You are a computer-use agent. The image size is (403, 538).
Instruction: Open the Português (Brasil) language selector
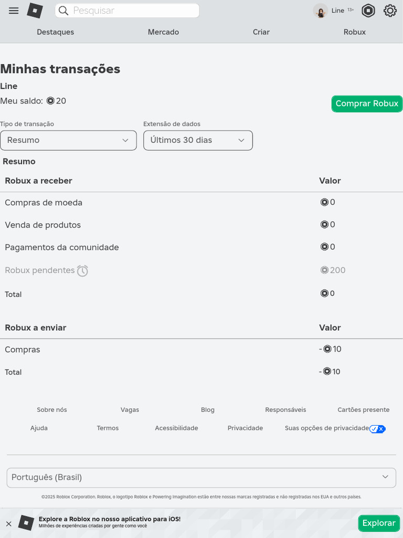click(x=201, y=478)
